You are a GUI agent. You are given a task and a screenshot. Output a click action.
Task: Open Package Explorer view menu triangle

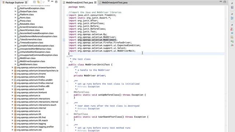click(x=48, y=1)
